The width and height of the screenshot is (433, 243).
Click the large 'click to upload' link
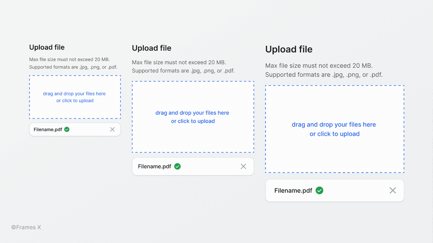point(334,134)
